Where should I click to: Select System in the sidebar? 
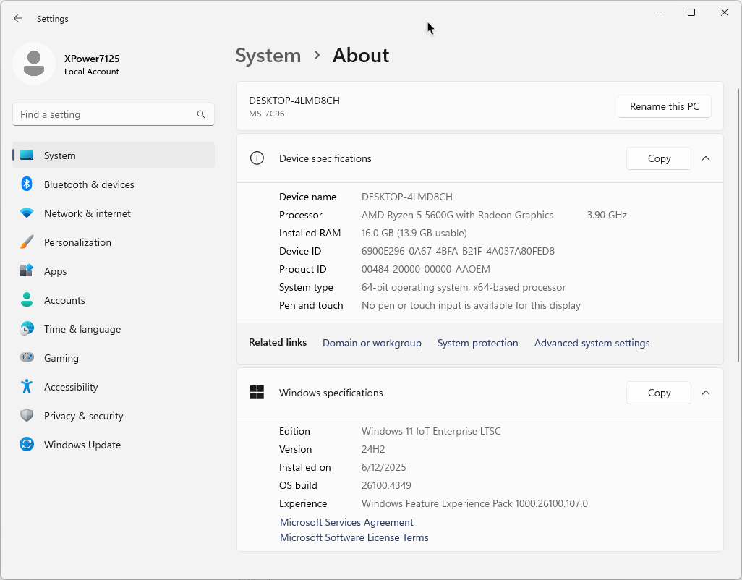coord(59,155)
